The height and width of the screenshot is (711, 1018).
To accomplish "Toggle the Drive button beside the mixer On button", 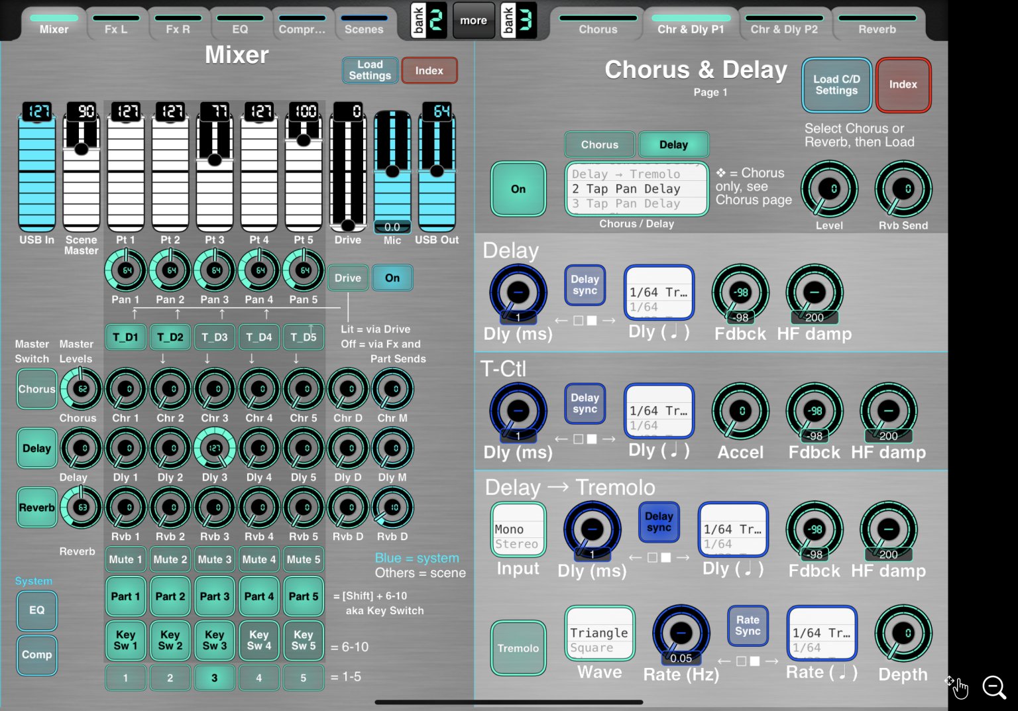I will tap(347, 278).
